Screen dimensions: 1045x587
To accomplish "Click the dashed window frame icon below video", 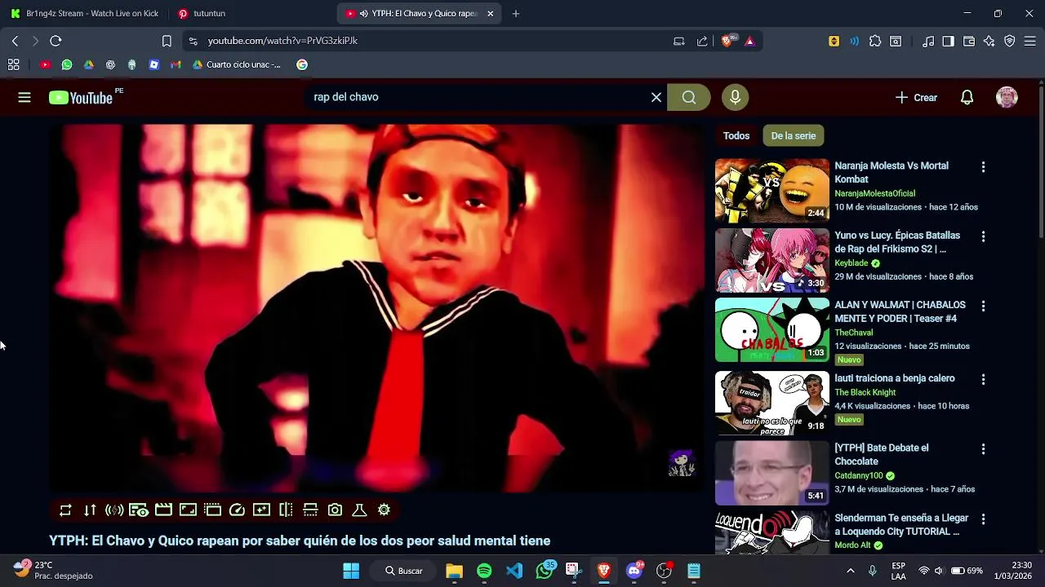I will click(213, 510).
